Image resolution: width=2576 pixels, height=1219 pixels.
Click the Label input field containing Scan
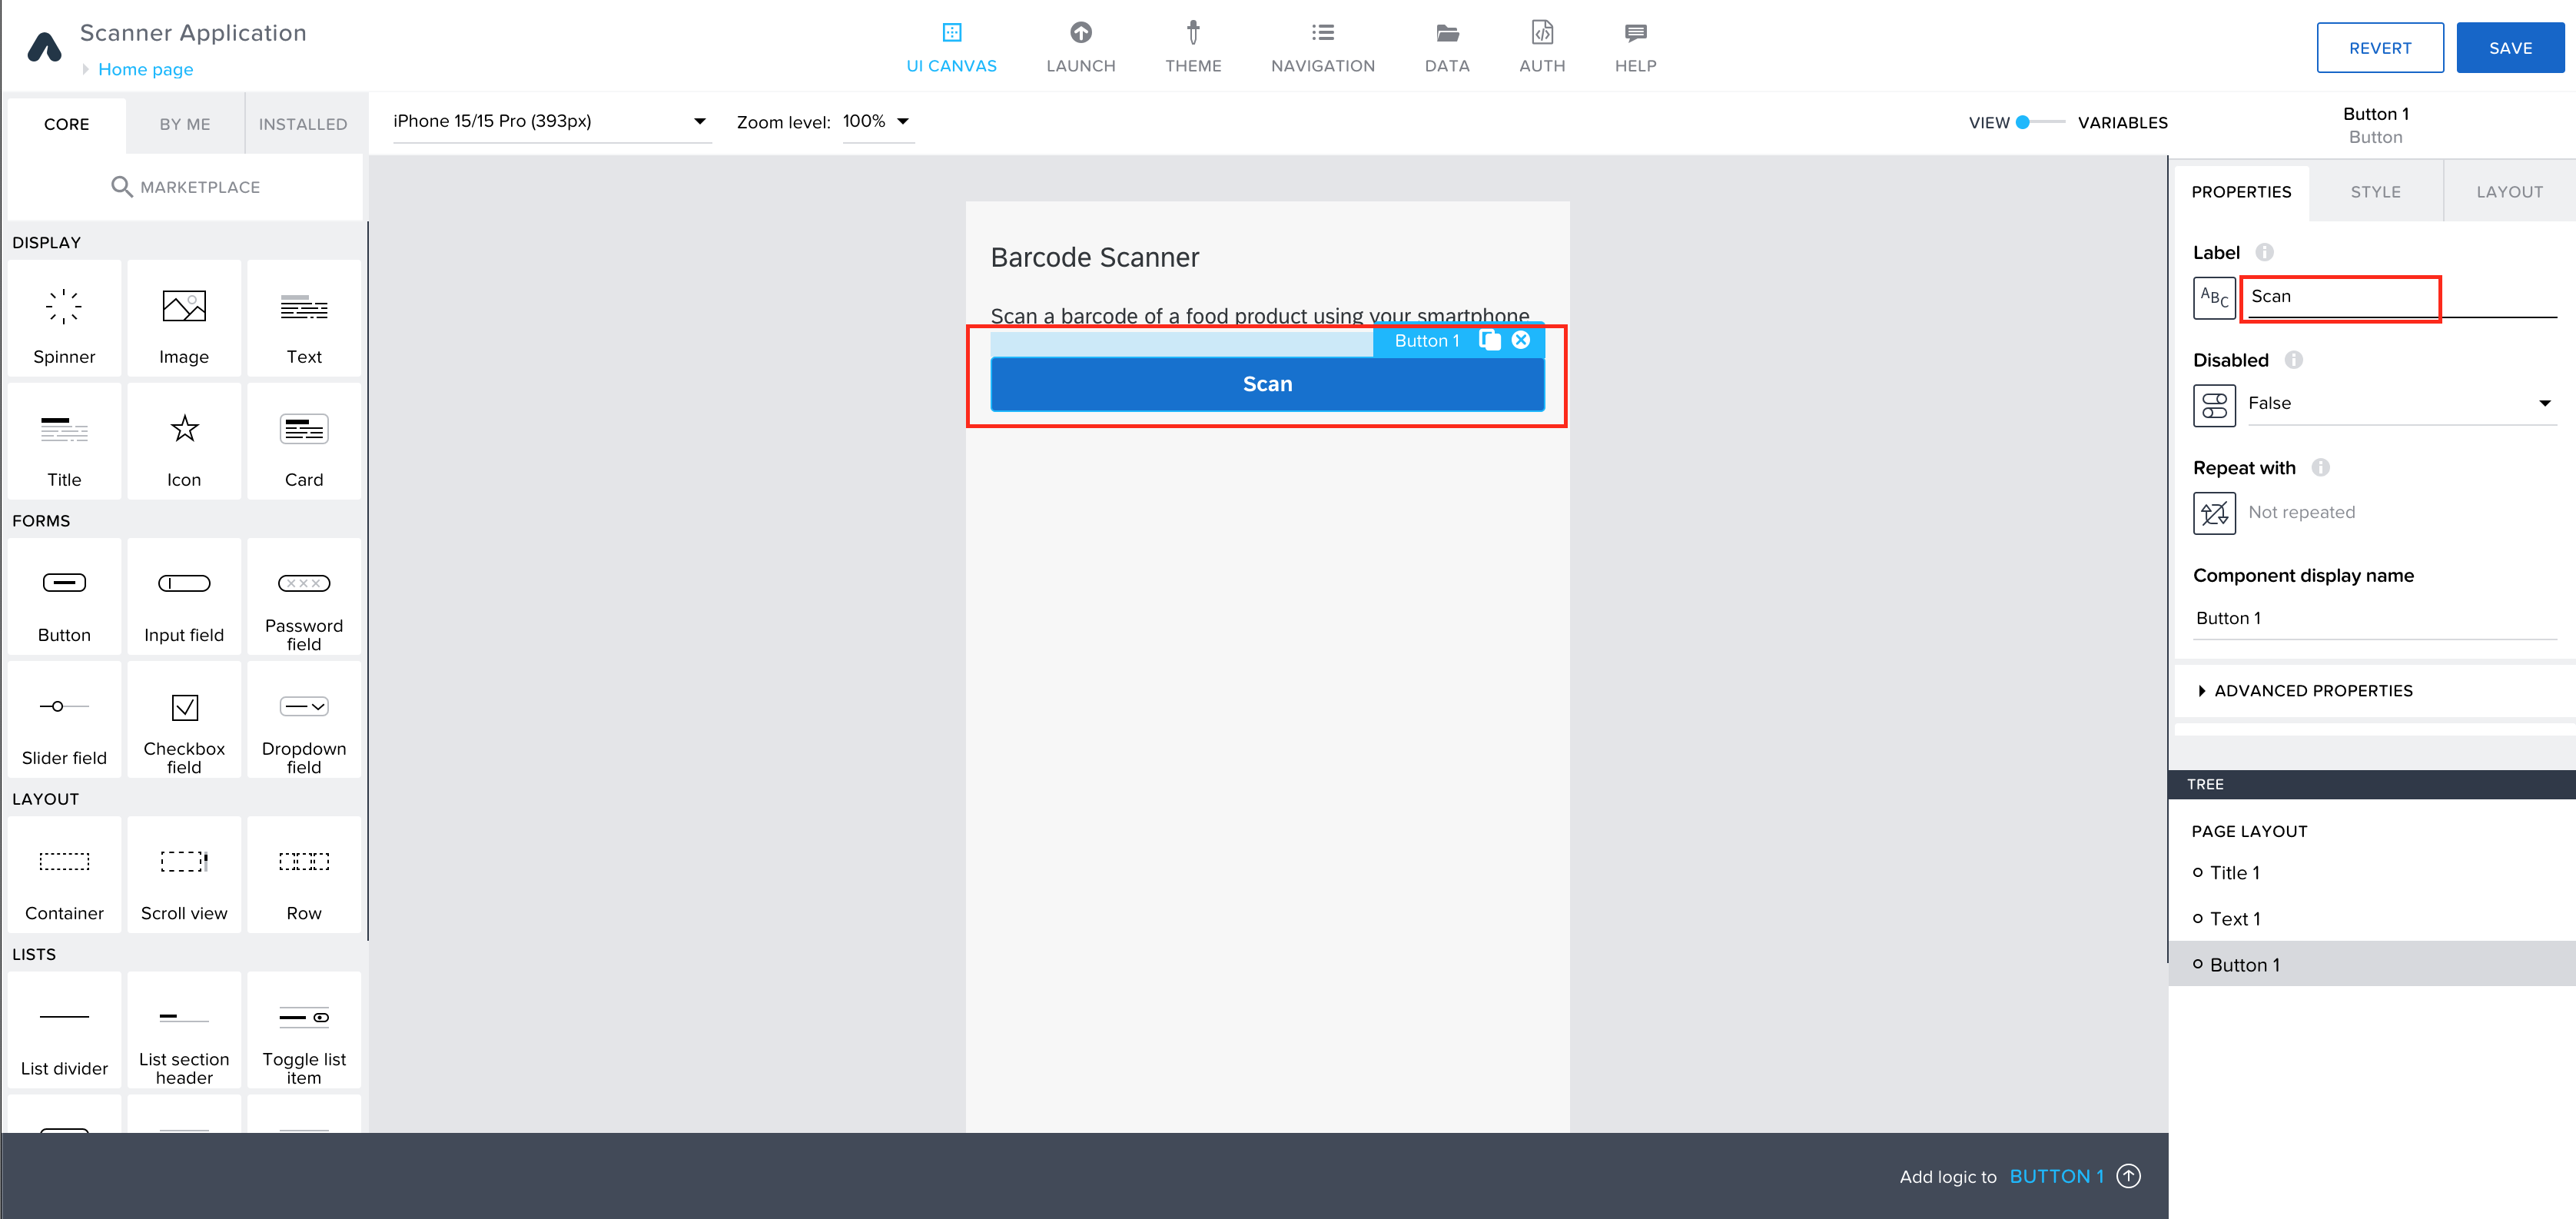[2339, 297]
